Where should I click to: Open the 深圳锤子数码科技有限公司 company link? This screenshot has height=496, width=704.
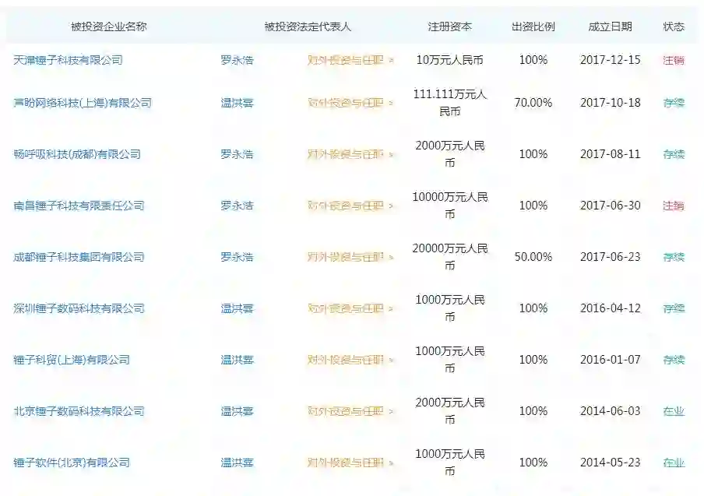pyautogui.click(x=79, y=308)
